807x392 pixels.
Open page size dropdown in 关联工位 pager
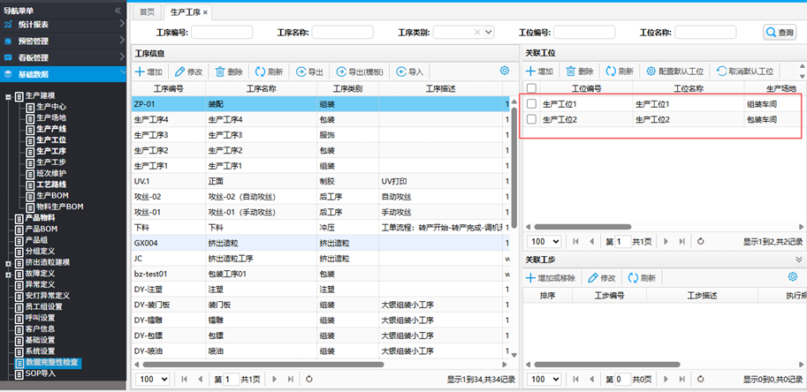click(x=544, y=241)
